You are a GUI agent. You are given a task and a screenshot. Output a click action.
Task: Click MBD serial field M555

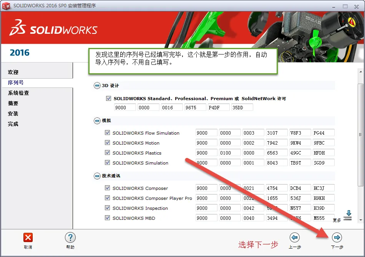(x=324, y=218)
